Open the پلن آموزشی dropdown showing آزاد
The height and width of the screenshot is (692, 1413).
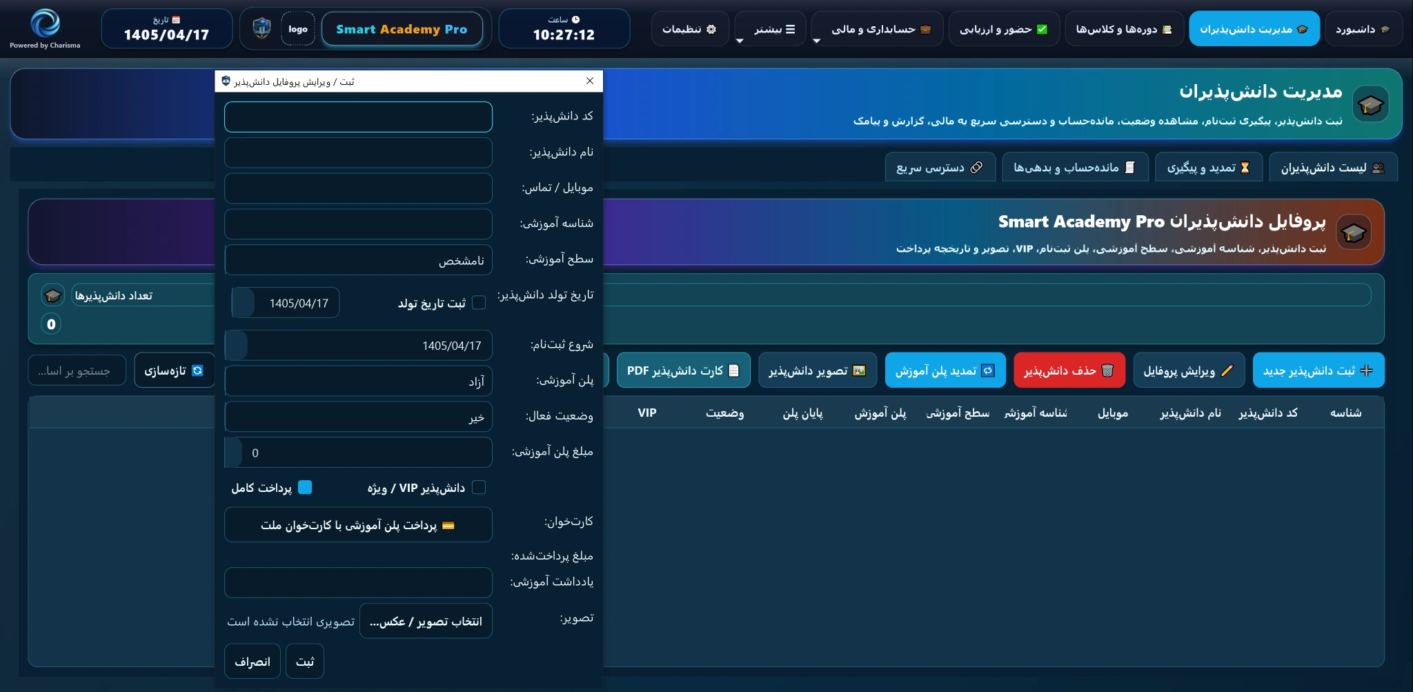(x=358, y=381)
